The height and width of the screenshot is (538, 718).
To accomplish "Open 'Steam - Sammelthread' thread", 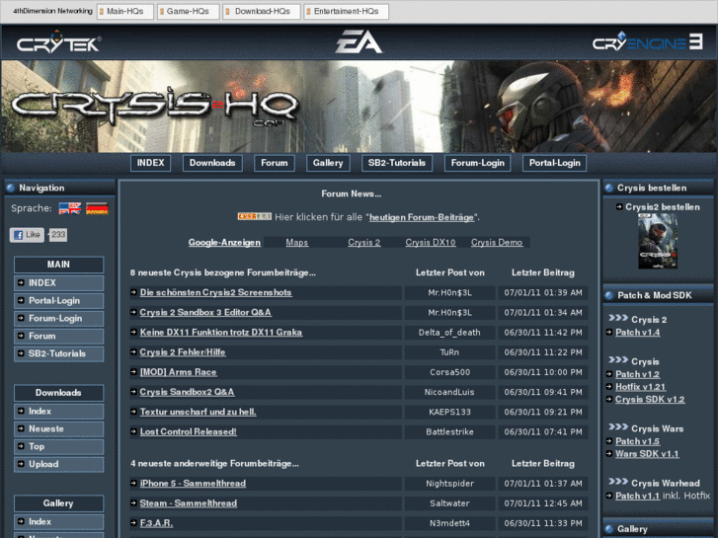I will point(189,502).
